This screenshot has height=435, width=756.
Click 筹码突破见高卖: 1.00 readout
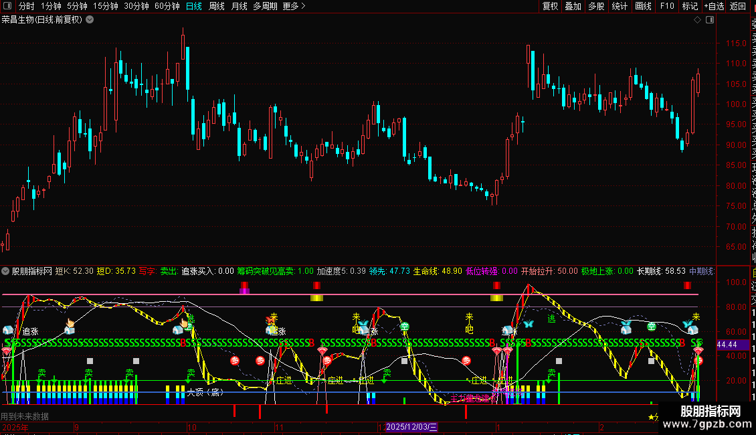pyautogui.click(x=275, y=271)
